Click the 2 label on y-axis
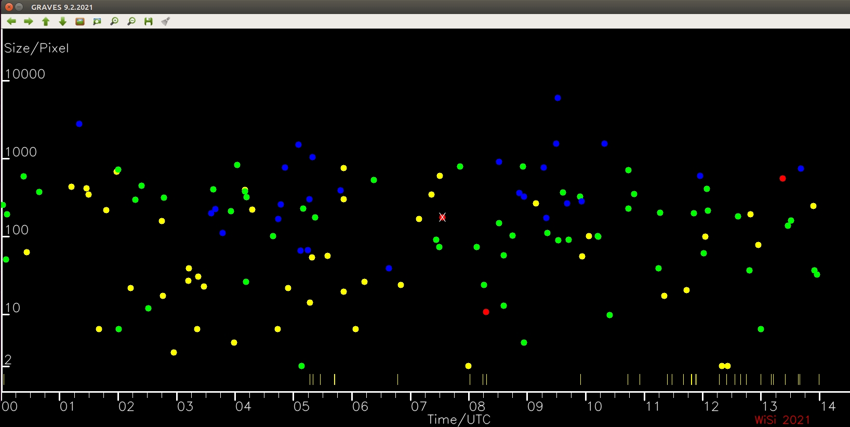 [x=8, y=359]
